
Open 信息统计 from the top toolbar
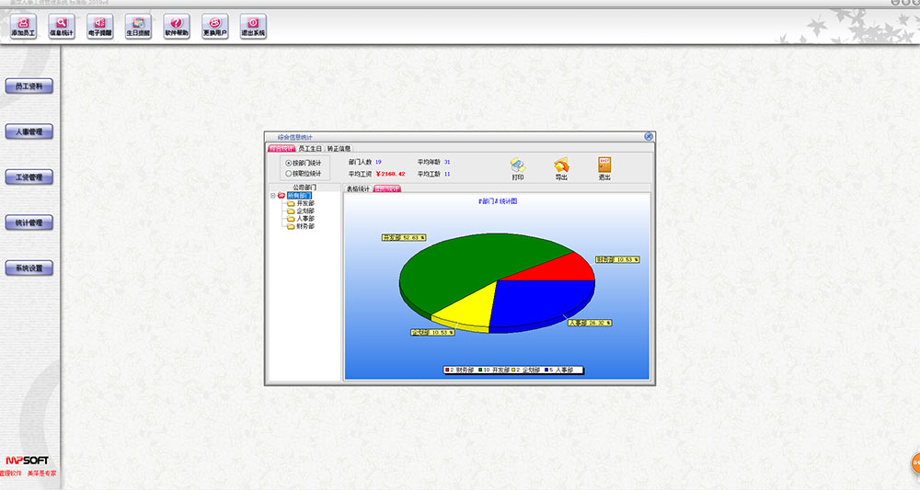tap(61, 26)
